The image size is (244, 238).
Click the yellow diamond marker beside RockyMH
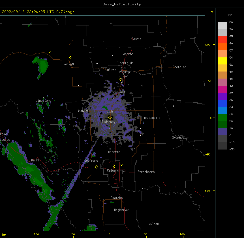[x=70, y=58]
